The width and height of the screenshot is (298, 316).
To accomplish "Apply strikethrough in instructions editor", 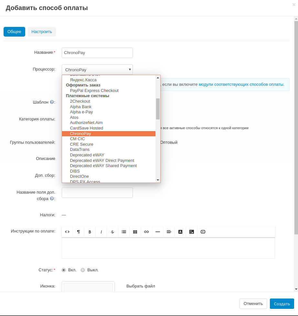I will (x=112, y=232).
